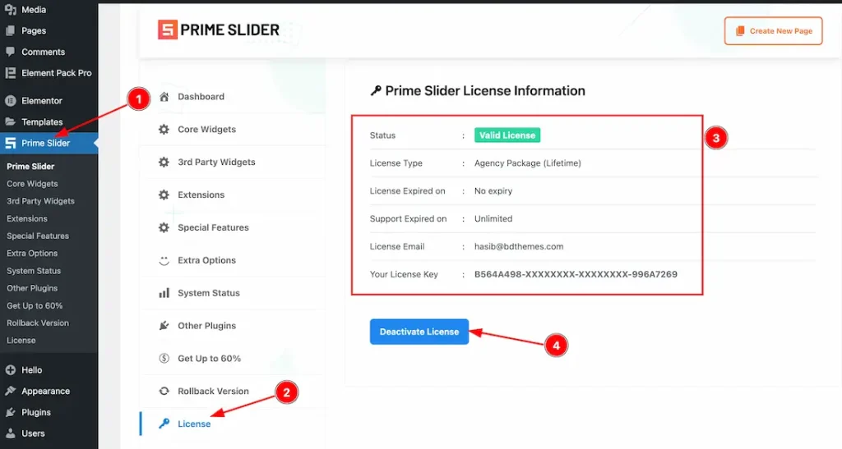
Task: Click the Deactivate License button
Action: [x=419, y=332]
